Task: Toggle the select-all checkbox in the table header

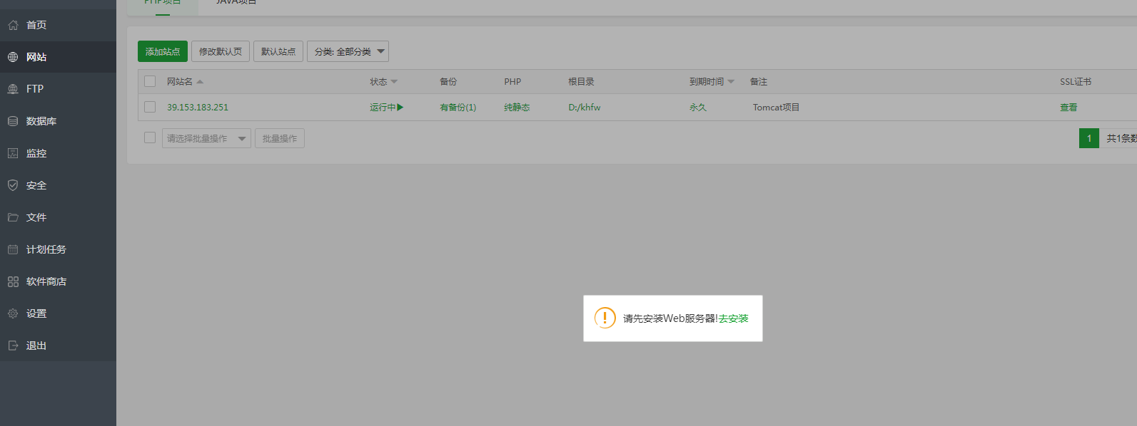Action: point(150,81)
